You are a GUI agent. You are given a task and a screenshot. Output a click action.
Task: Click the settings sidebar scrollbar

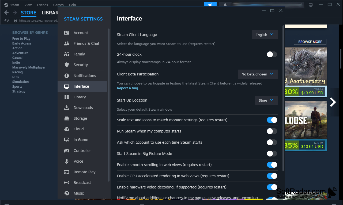point(109,105)
